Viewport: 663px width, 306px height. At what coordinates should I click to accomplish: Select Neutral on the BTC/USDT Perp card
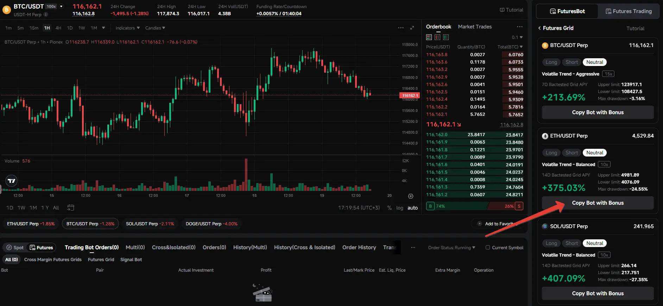[595, 62]
